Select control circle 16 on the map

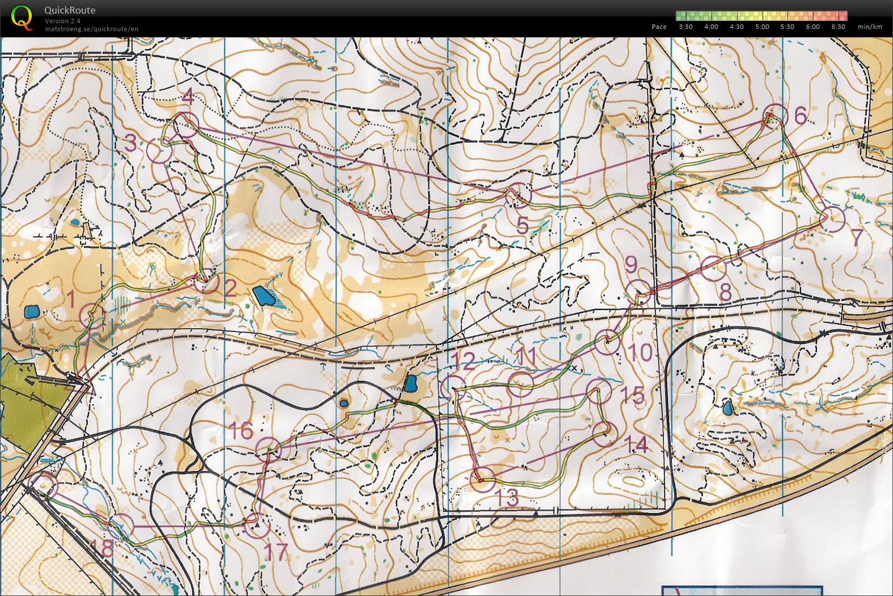[268, 449]
